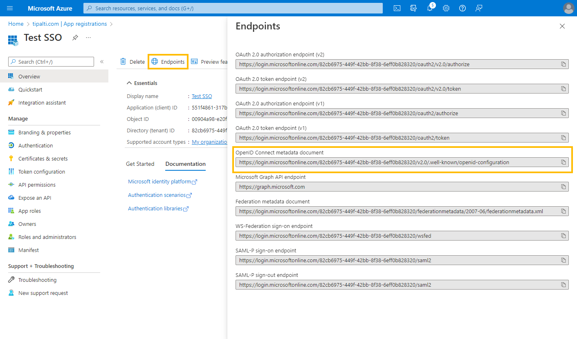This screenshot has height=339, width=577.
Task: Open Certificates & secrets in the sidebar
Action: tap(43, 158)
